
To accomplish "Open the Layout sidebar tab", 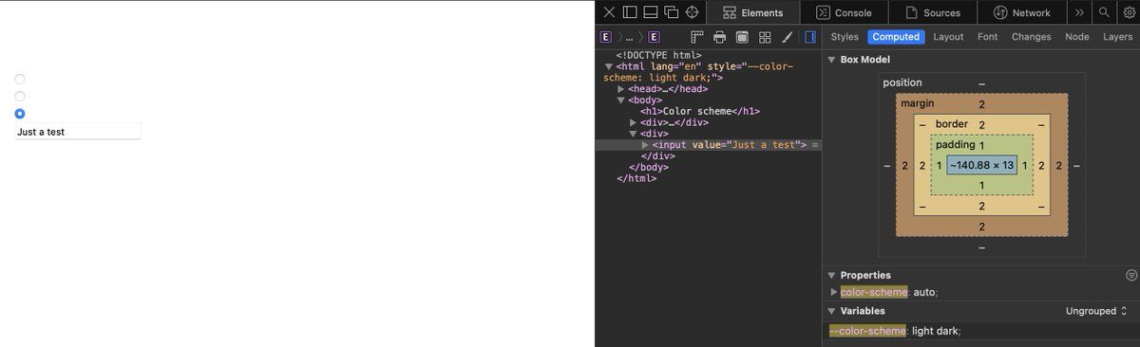I will tap(948, 37).
